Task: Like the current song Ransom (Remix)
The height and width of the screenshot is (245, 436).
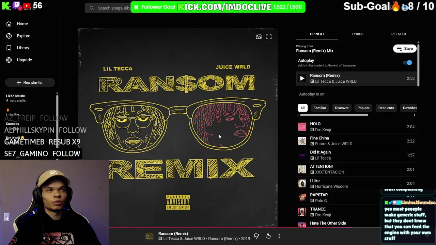Action: coord(268,236)
